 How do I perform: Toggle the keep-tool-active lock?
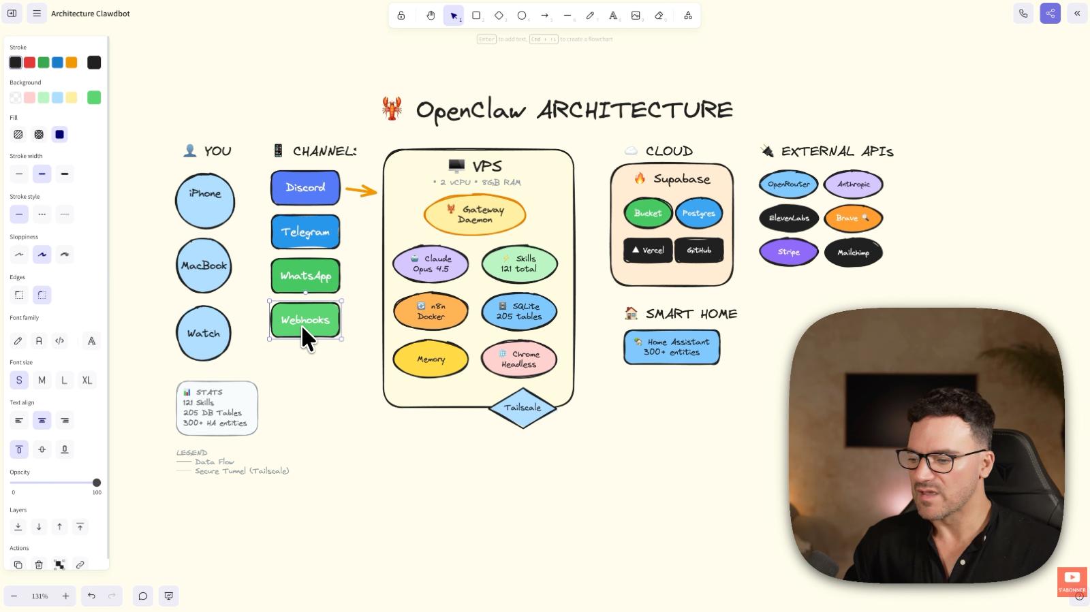[401, 16]
